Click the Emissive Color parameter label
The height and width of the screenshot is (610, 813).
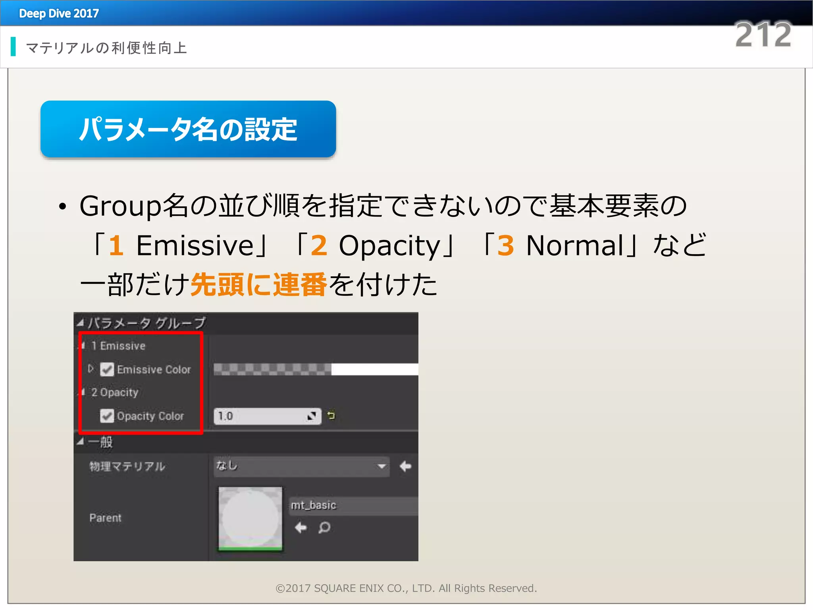click(x=154, y=369)
